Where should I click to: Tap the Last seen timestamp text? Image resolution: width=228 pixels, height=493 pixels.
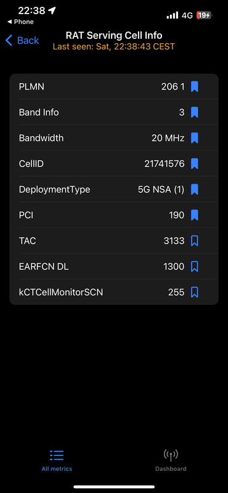pyautogui.click(x=114, y=47)
